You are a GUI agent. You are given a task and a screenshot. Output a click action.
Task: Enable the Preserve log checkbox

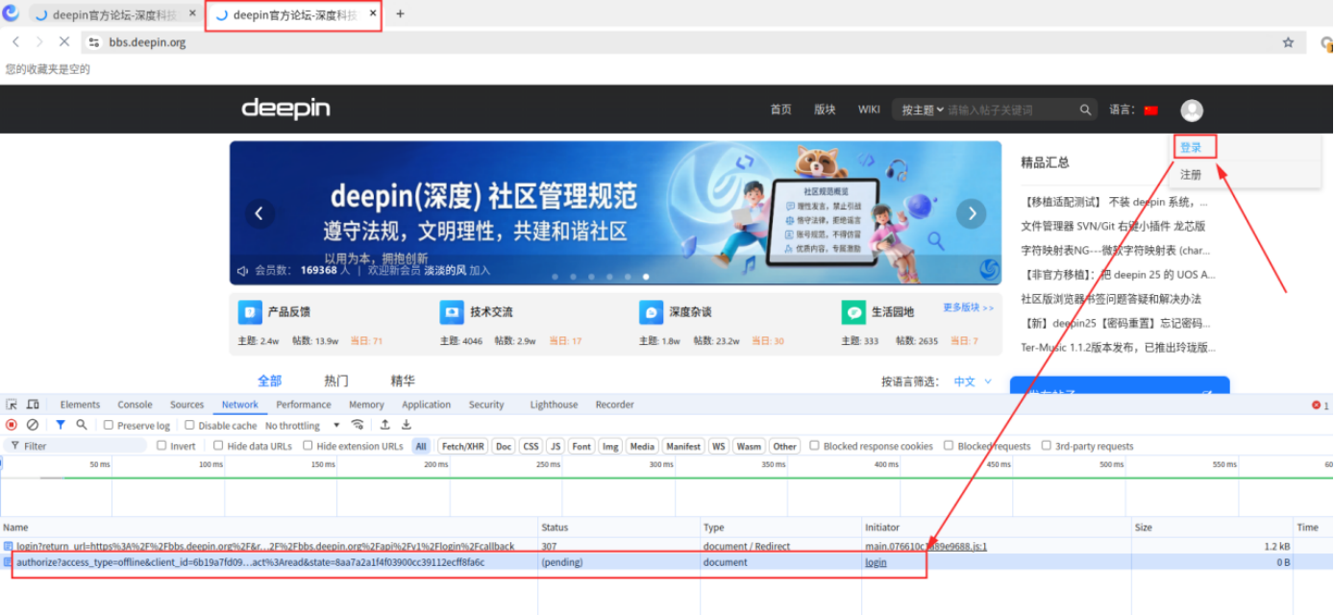pos(110,426)
